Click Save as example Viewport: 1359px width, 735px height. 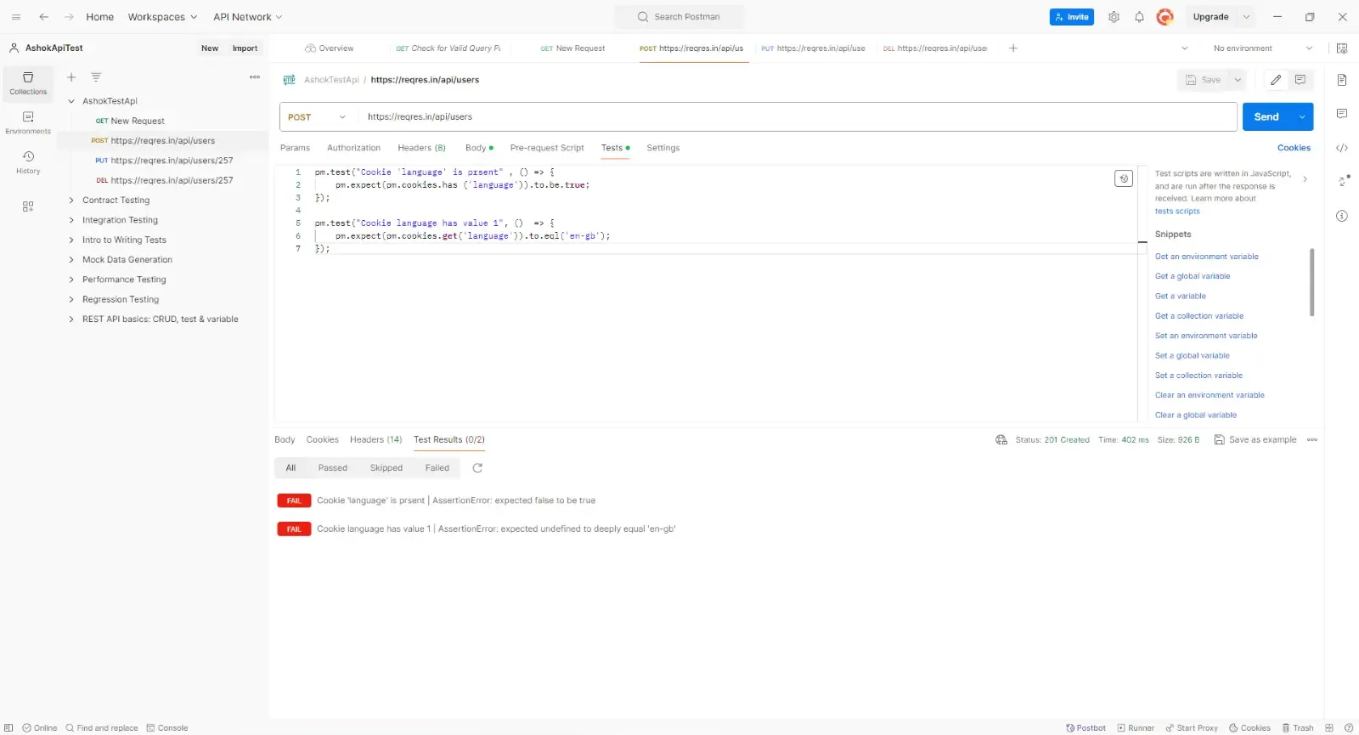1255,440
